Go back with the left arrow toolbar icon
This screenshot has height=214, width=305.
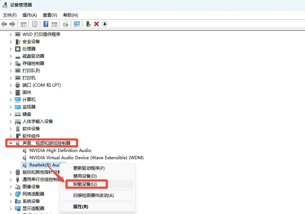(4, 24)
